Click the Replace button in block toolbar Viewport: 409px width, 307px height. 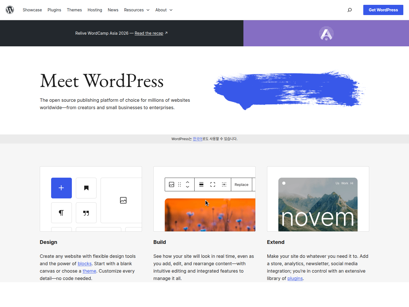coord(241,184)
